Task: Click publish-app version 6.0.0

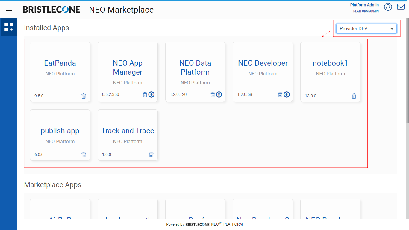Action: pos(39,155)
